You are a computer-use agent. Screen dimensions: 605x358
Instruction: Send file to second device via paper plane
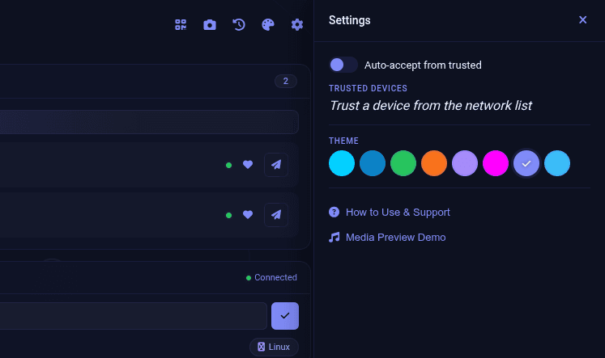pyautogui.click(x=276, y=215)
